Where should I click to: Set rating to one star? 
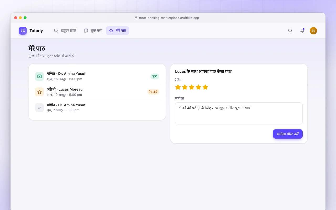tap(178, 87)
